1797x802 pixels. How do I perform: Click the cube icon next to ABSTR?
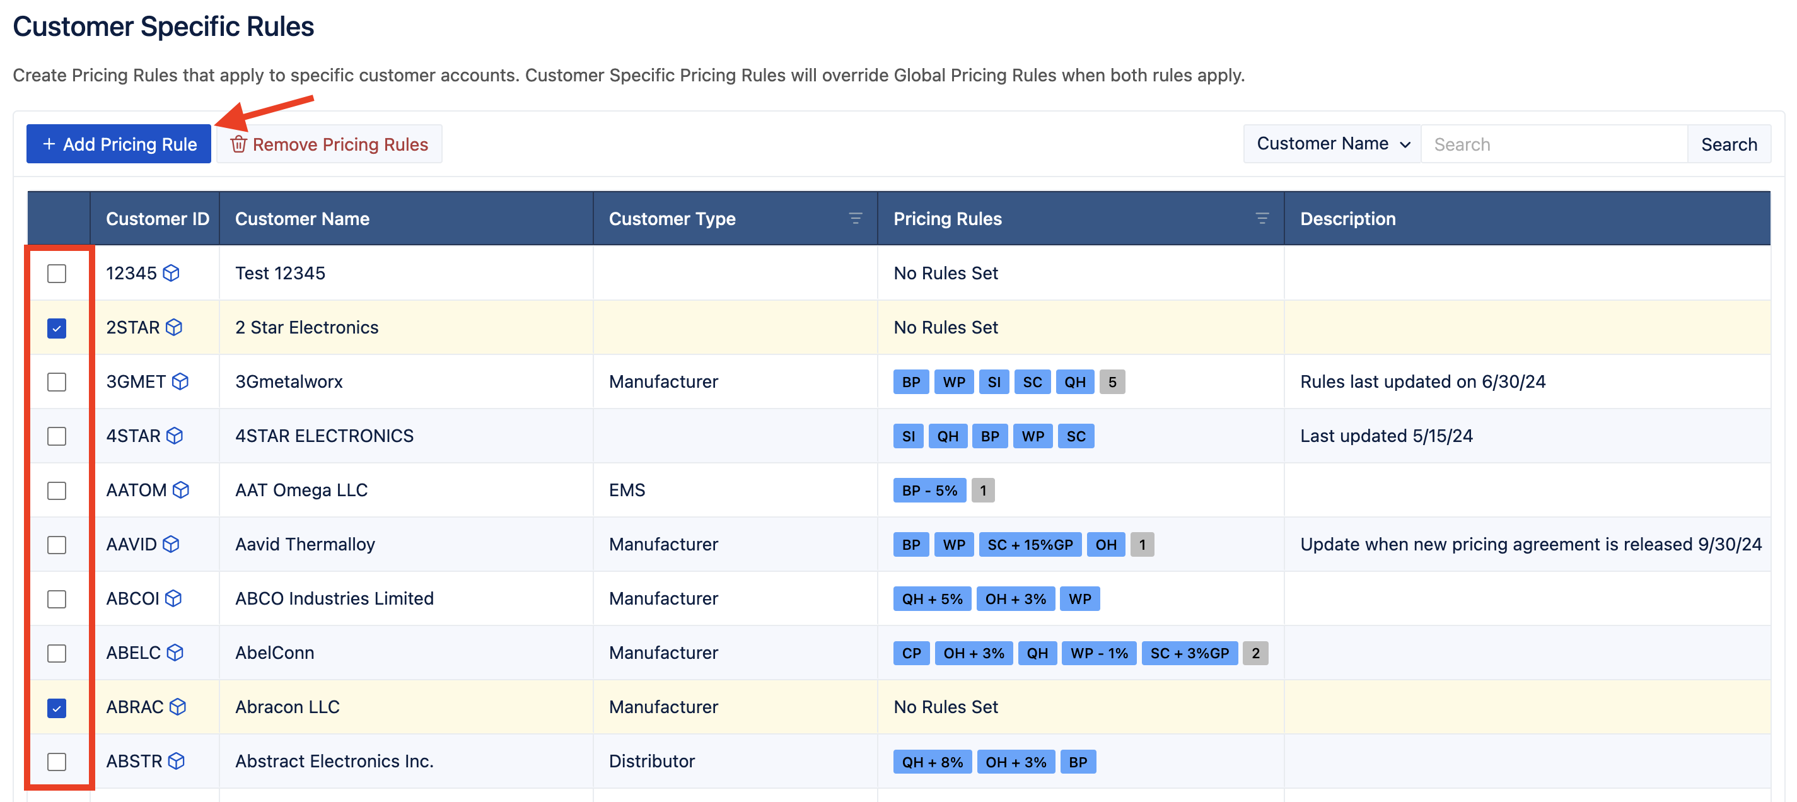point(177,761)
